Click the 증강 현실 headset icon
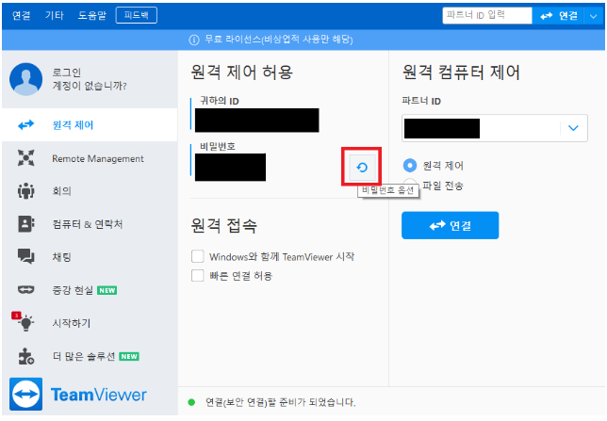Viewport: 607px width, 421px height. pyautogui.click(x=26, y=289)
